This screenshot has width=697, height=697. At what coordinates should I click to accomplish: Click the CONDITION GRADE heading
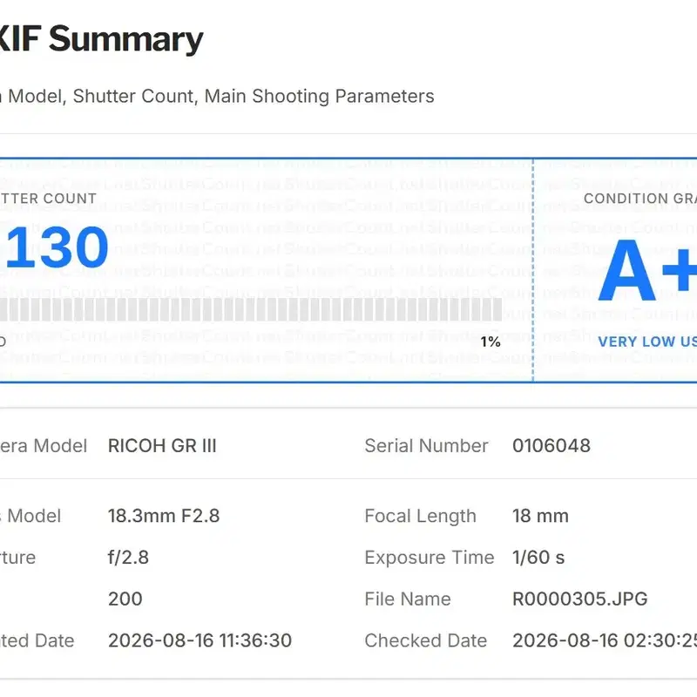[x=640, y=199]
